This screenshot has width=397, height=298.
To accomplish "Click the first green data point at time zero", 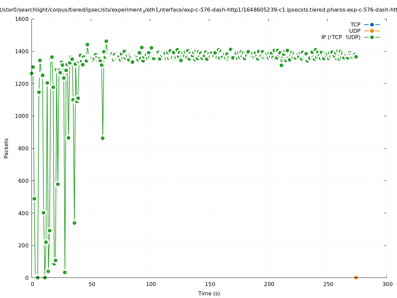I will point(32,73).
